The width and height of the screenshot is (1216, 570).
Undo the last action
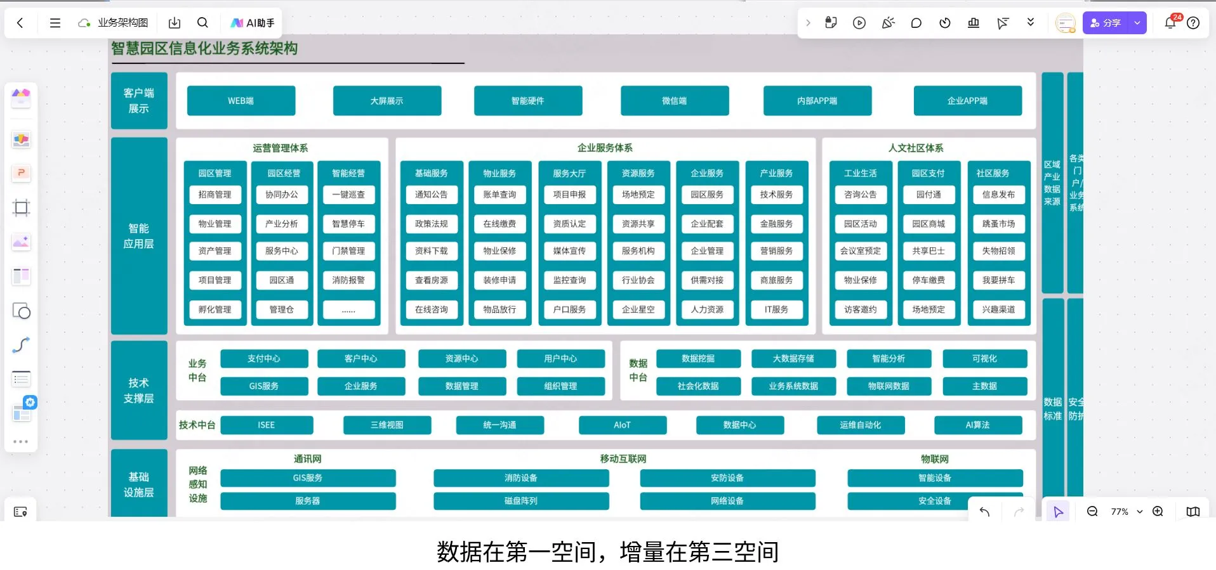(984, 512)
